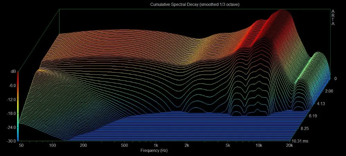The height and width of the screenshot is (156, 346).
Task: Click the "-18.0" dB scale value
Action: (11, 114)
